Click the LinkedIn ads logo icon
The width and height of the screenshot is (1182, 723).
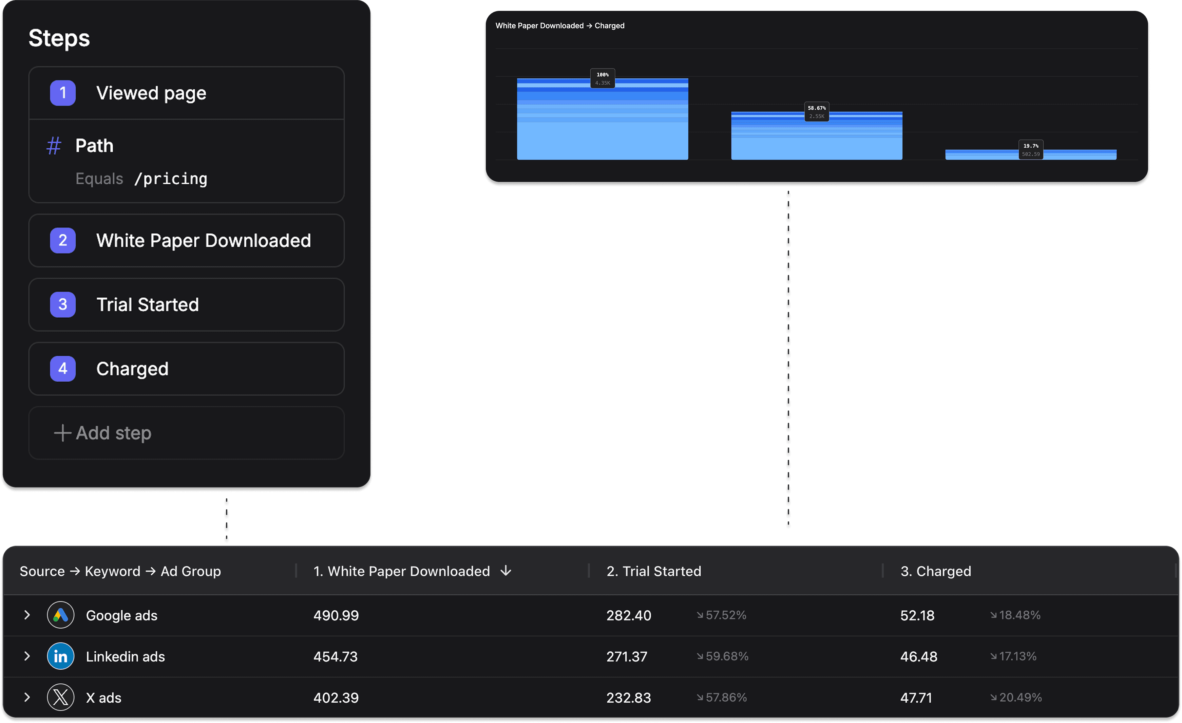[60, 656]
